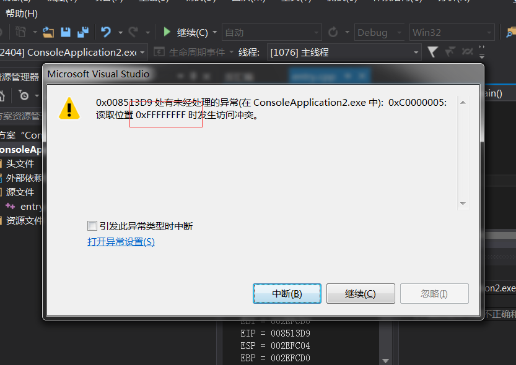Expand the 继续(C) toolbar dropdown arrow
This screenshot has height=365, width=516.
click(x=215, y=32)
